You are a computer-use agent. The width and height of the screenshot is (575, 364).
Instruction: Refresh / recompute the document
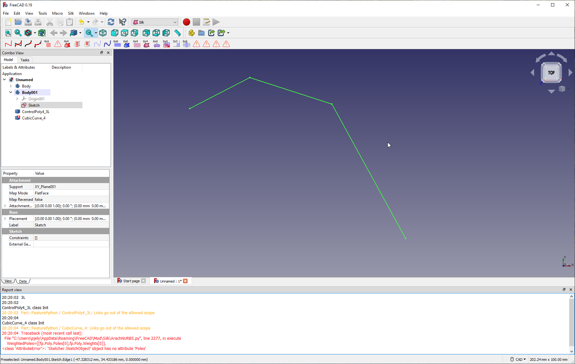pos(111,22)
